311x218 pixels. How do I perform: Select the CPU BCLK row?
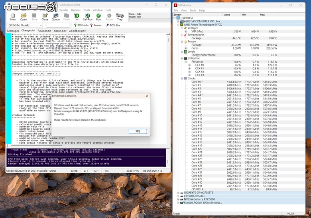239,189
